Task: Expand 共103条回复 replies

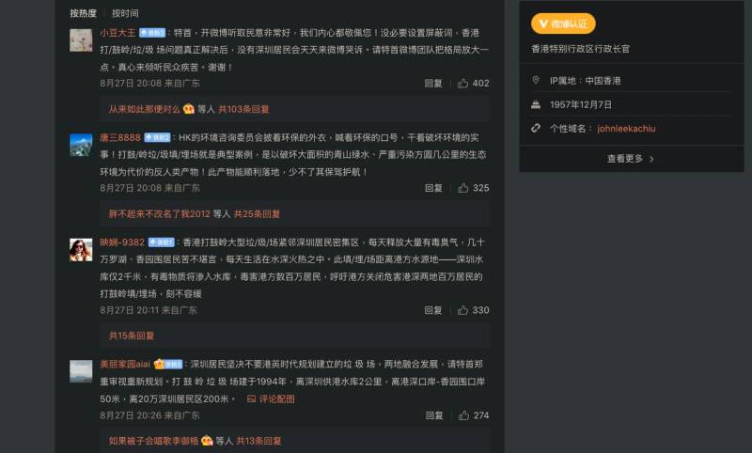Action: pos(243,109)
